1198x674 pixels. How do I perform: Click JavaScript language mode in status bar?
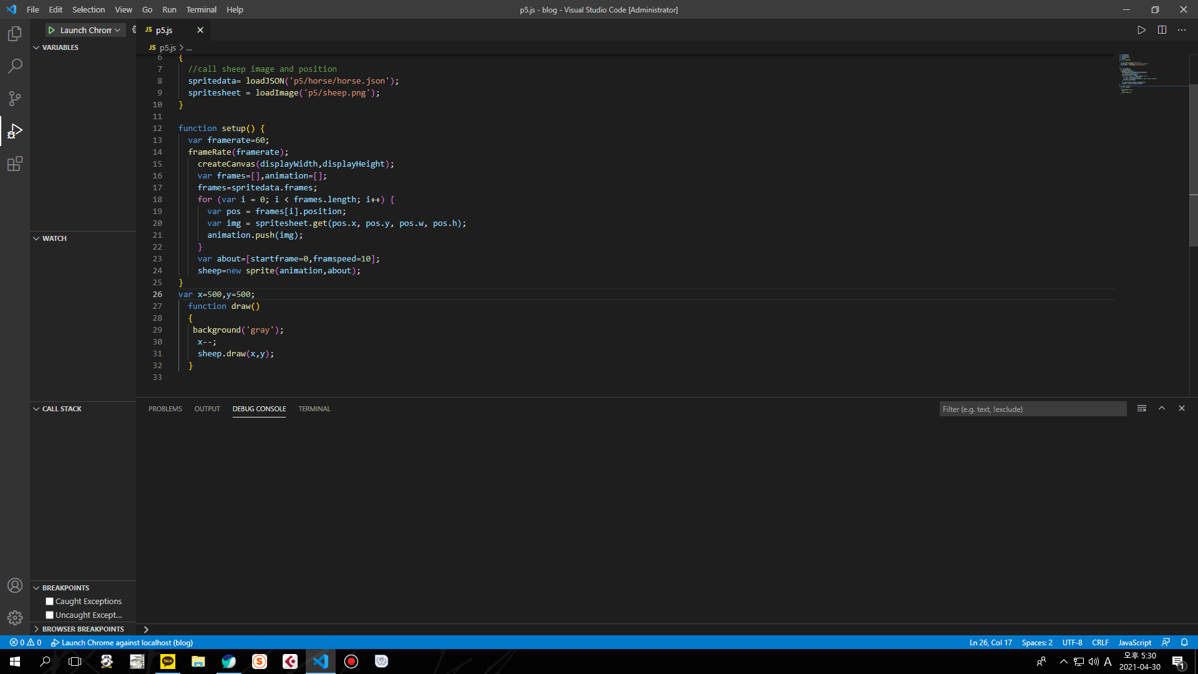(x=1134, y=642)
